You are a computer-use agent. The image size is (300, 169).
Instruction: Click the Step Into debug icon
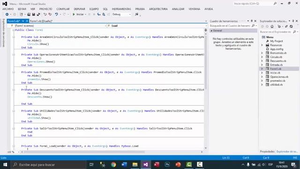(x=99, y=15)
